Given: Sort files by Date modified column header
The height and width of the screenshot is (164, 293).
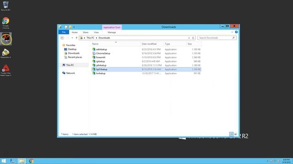Looking at the screenshot, I should pyautogui.click(x=152, y=44).
